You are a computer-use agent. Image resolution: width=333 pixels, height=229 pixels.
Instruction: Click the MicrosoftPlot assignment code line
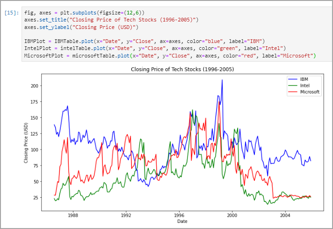[170, 56]
